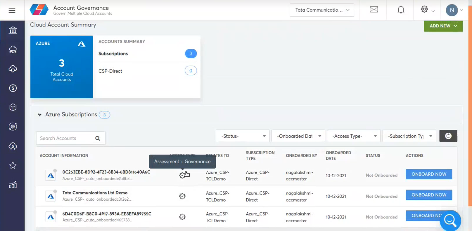Screen dimensions: 472x231
Task: Select the bank building sidebar icon
Action: point(13,30)
